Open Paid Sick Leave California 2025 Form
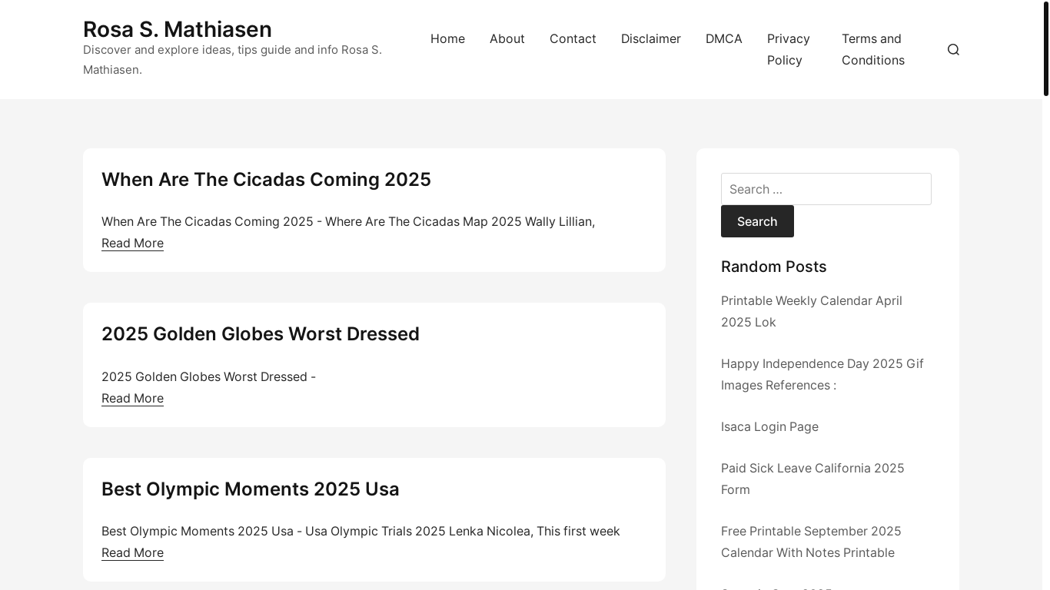Viewport: 1050px width, 590px height. (x=812, y=479)
